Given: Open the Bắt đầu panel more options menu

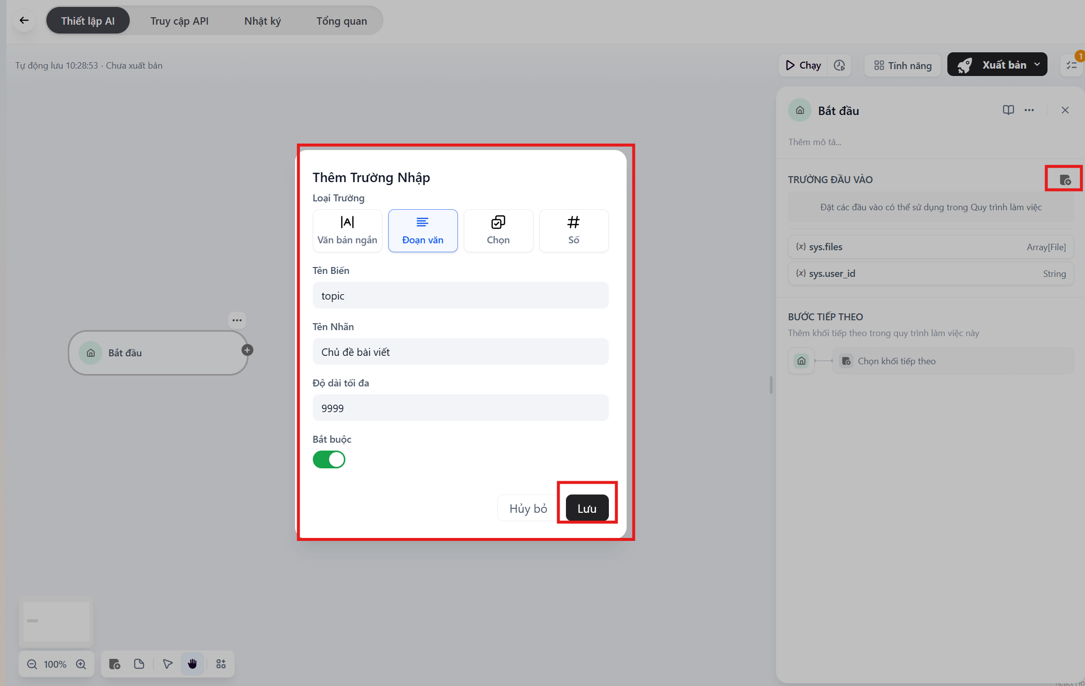Looking at the screenshot, I should 1029,110.
